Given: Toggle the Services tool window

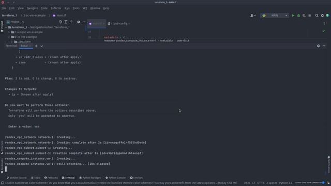Looking at the screenshot, I should [x=137, y=178].
